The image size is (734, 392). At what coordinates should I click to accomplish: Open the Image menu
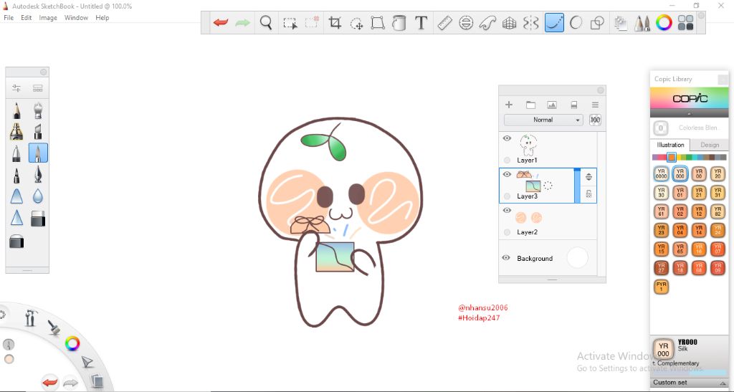coord(48,18)
